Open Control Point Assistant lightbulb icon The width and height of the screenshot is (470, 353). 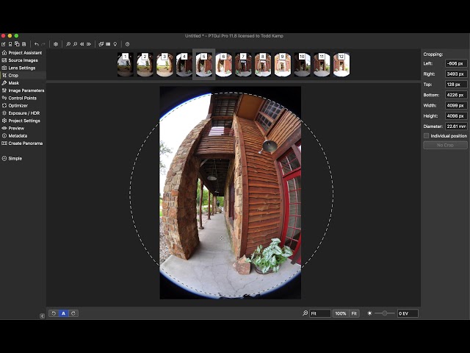click(115, 44)
